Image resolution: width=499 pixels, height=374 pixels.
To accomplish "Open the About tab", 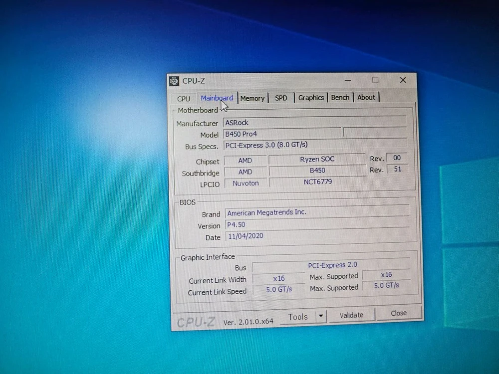I will pos(366,97).
